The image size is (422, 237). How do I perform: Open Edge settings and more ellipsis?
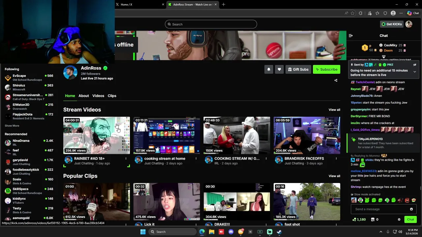point(401,13)
